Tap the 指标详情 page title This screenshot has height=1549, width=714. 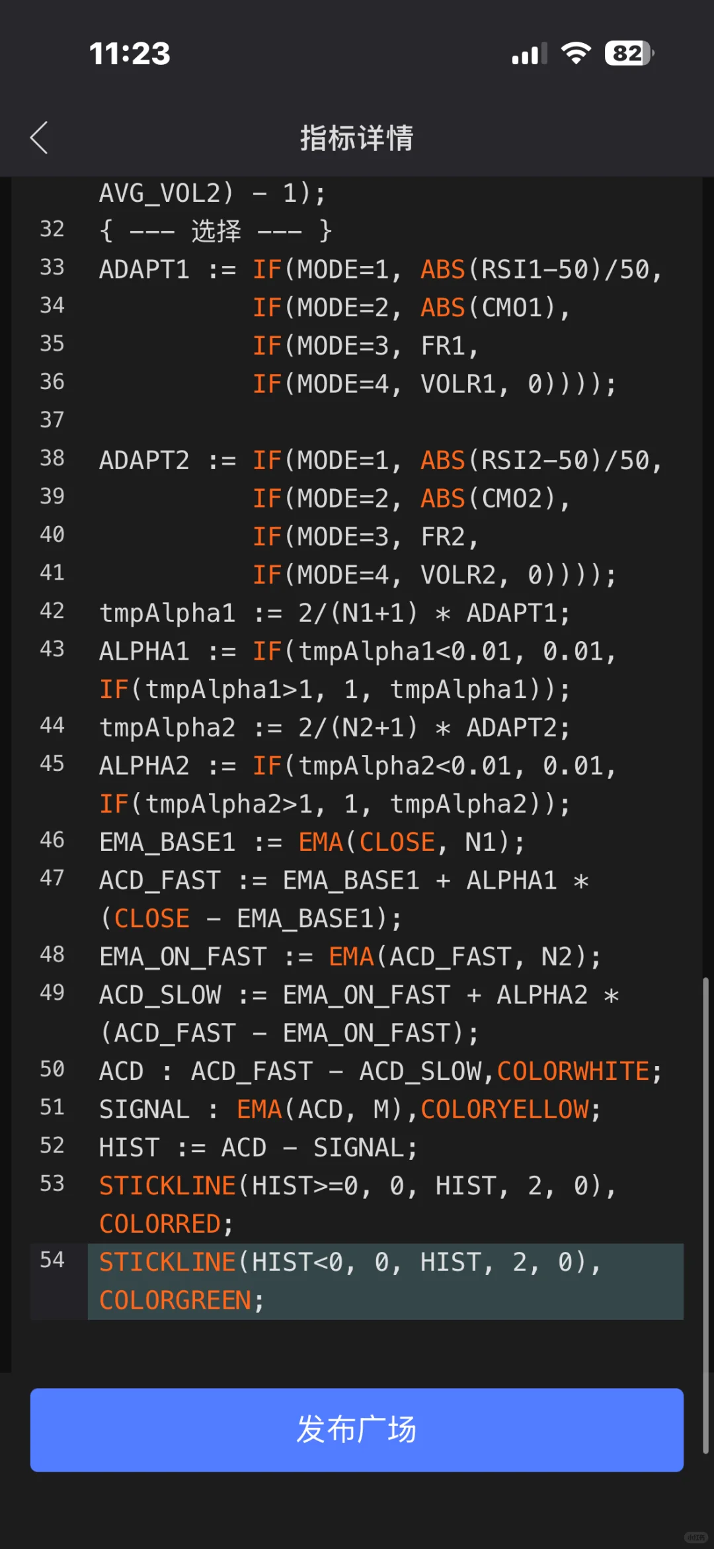coord(357,138)
